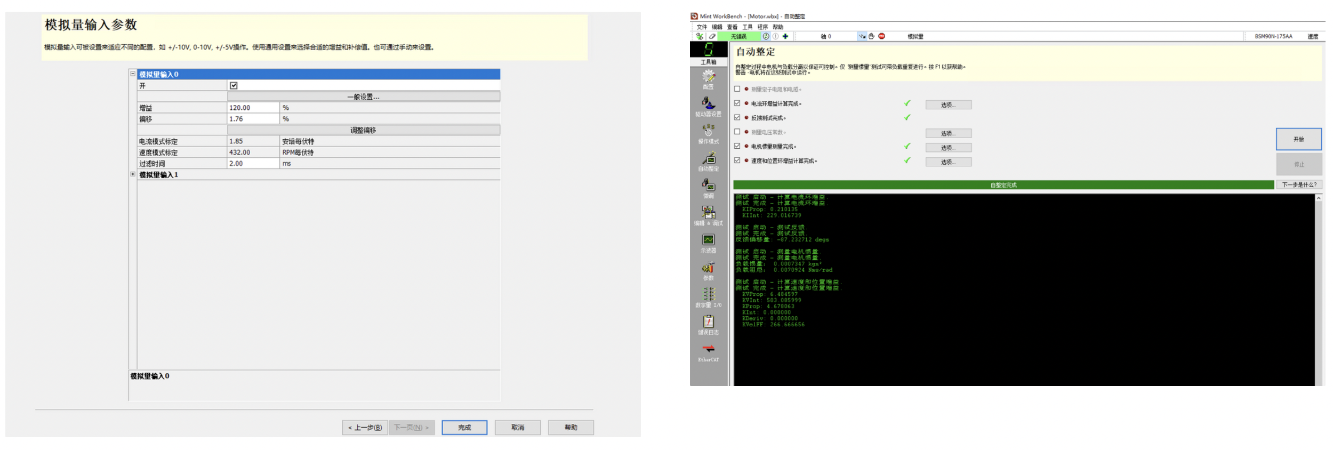Click the up arrow of the log scrollbar
This screenshot has height=450, width=1333.
(x=1319, y=198)
